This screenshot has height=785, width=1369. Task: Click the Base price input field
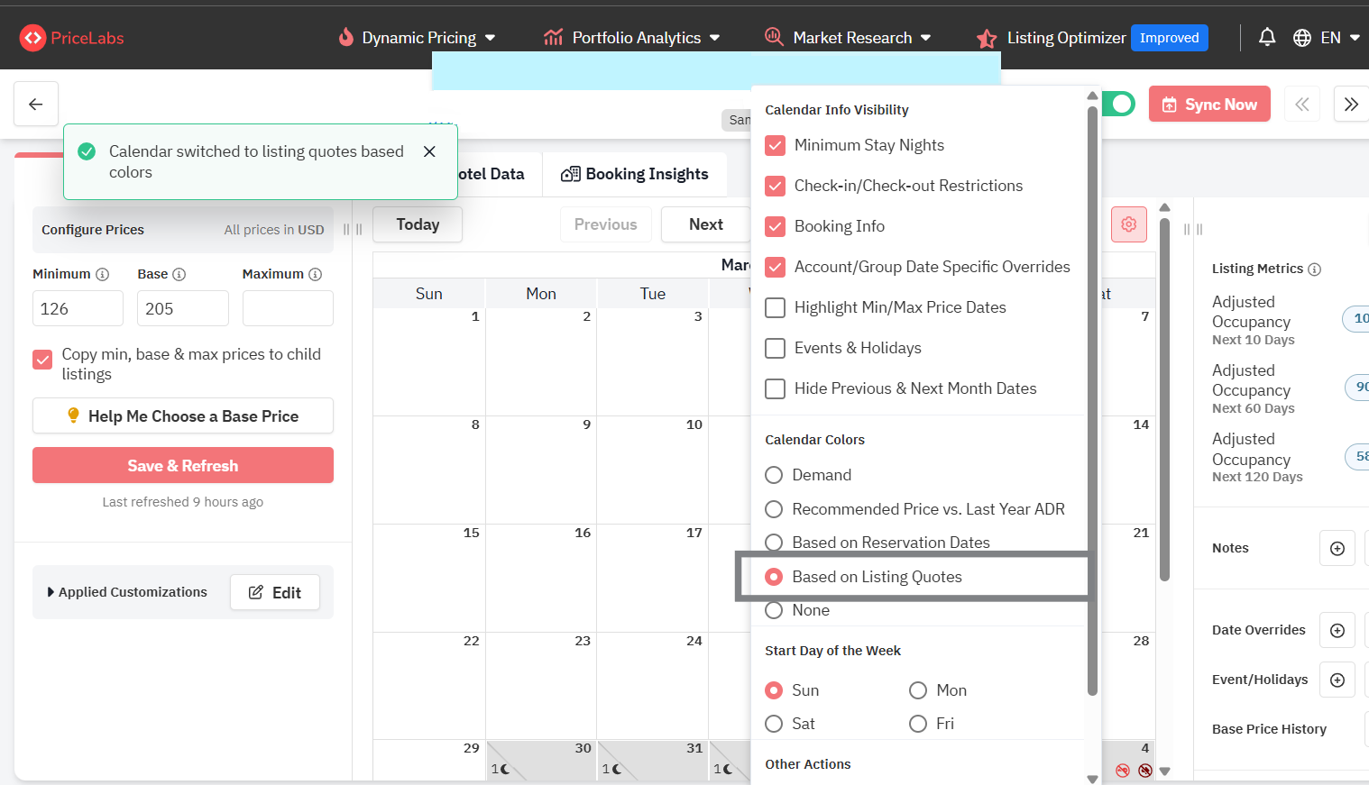(183, 308)
